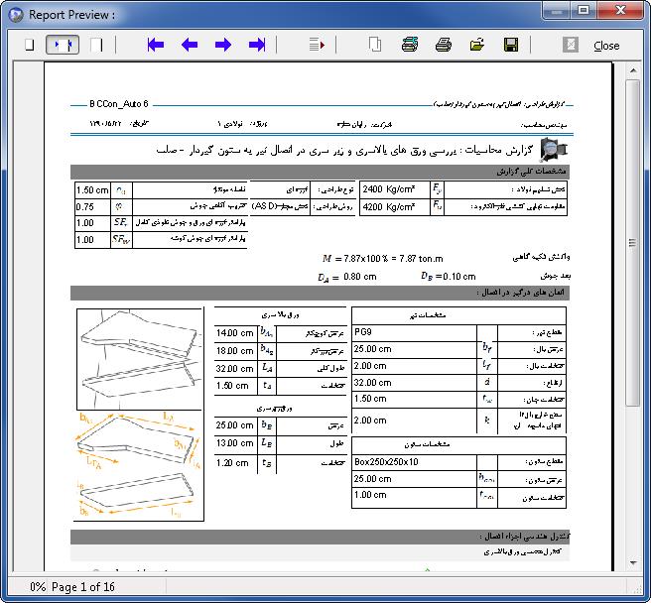This screenshot has height=603, width=651.
Task: Jump to last page of report
Action: [257, 45]
